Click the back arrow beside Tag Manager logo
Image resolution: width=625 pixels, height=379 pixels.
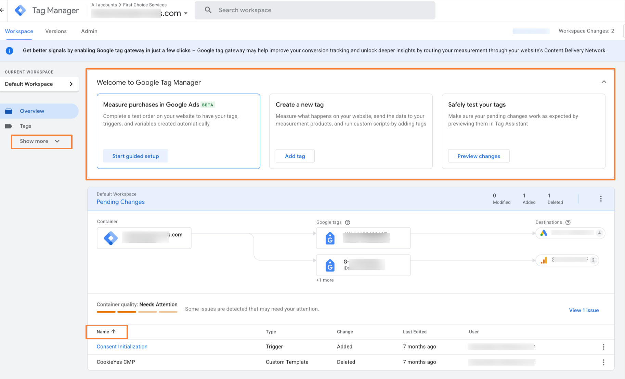tap(2, 10)
